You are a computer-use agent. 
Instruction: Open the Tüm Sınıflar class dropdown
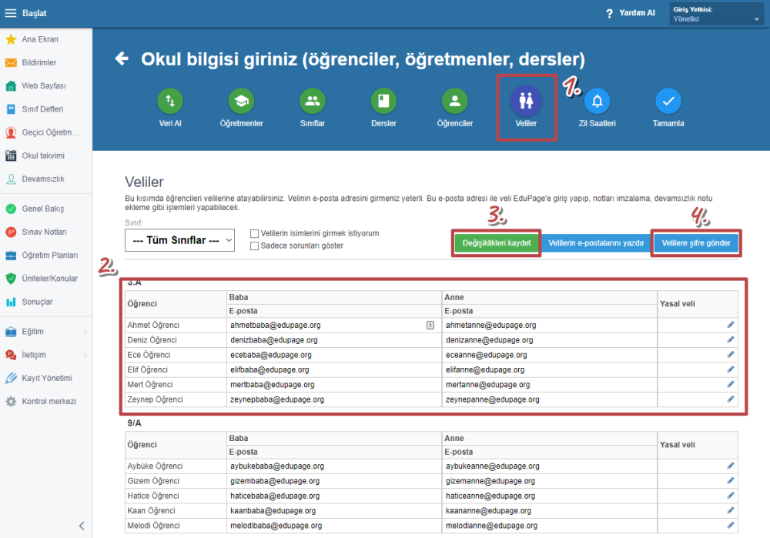179,240
